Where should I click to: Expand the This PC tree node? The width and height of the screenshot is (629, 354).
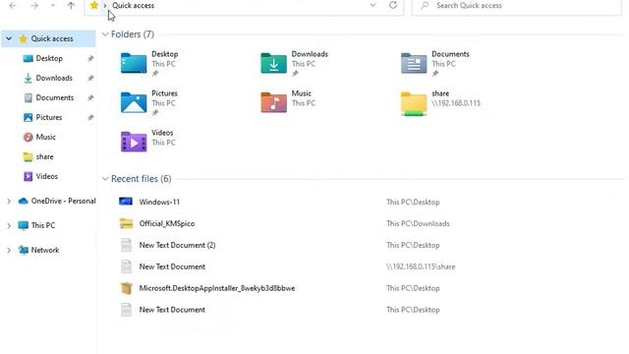(x=9, y=225)
